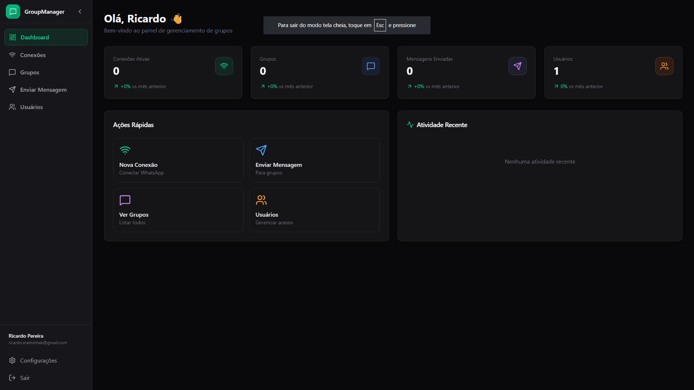
Task: Click the Sair logout arrow icon
Action: (12, 378)
